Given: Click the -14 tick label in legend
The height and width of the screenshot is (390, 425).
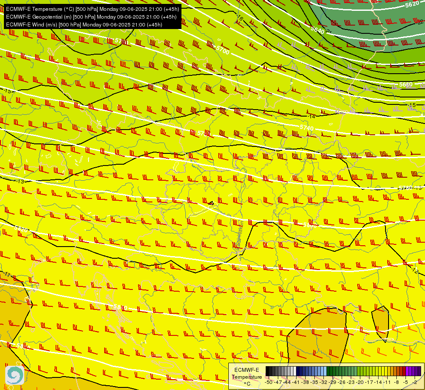Looking at the screenshot, I should click(379, 382).
